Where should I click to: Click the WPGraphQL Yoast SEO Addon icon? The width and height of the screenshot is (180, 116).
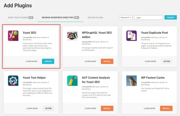72,36
